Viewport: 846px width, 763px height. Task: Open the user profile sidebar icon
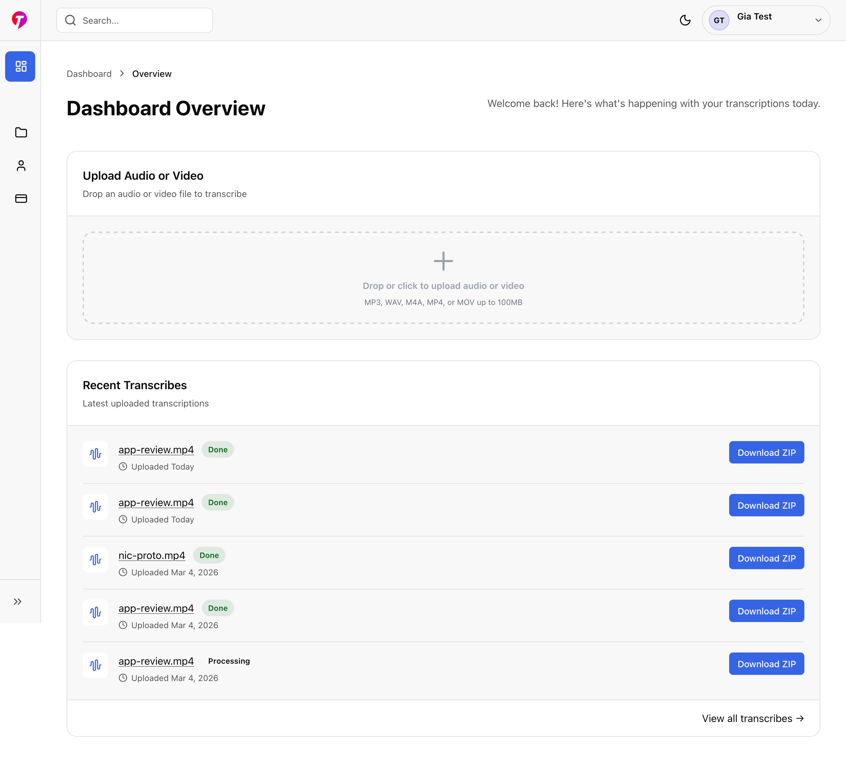21,166
